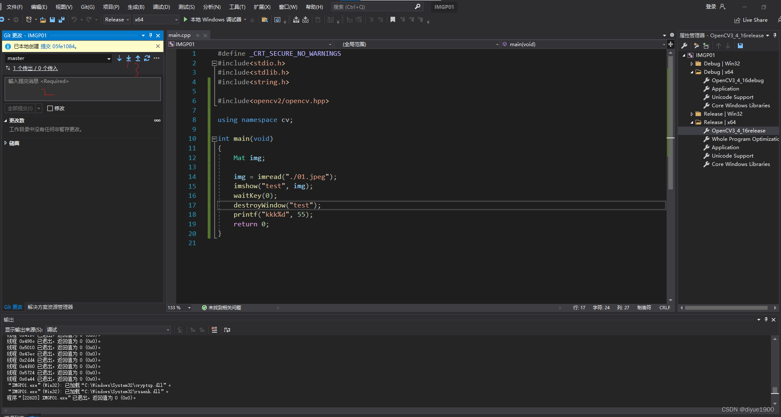This screenshot has height=417, width=781.
Task: Switch to 解决方案资源管理器 tab
Action: click(50, 307)
